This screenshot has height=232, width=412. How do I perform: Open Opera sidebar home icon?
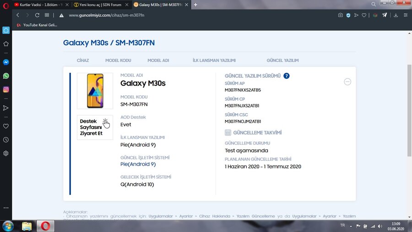(x=6, y=30)
